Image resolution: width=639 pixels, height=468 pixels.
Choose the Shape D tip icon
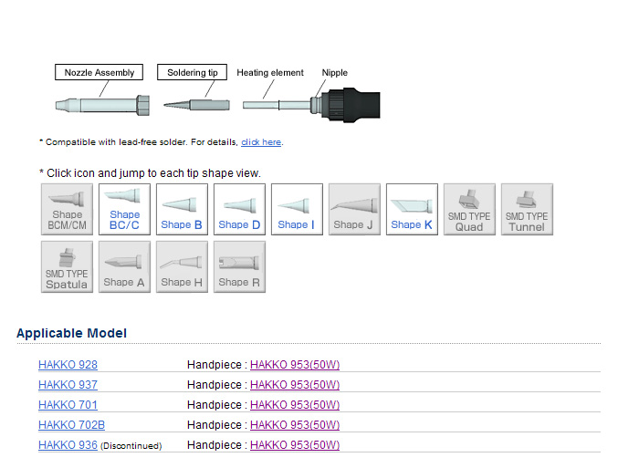point(239,210)
